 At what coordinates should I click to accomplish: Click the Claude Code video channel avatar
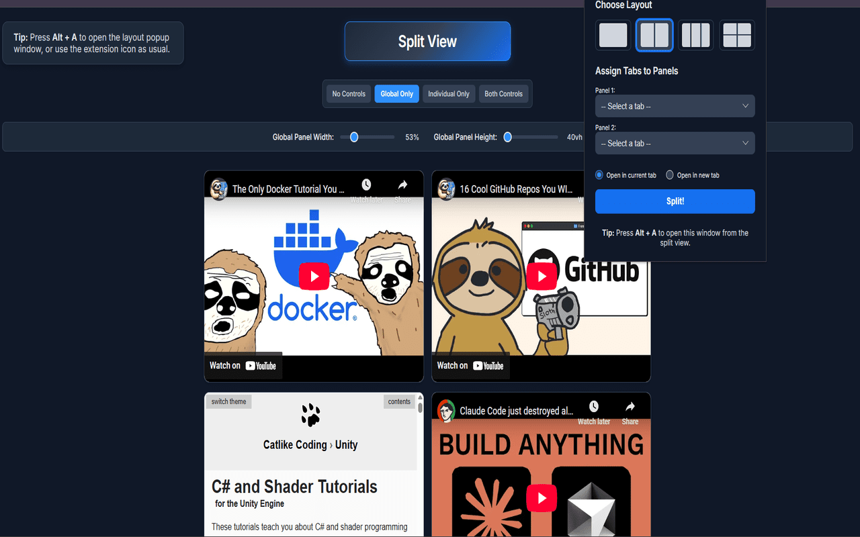click(446, 411)
